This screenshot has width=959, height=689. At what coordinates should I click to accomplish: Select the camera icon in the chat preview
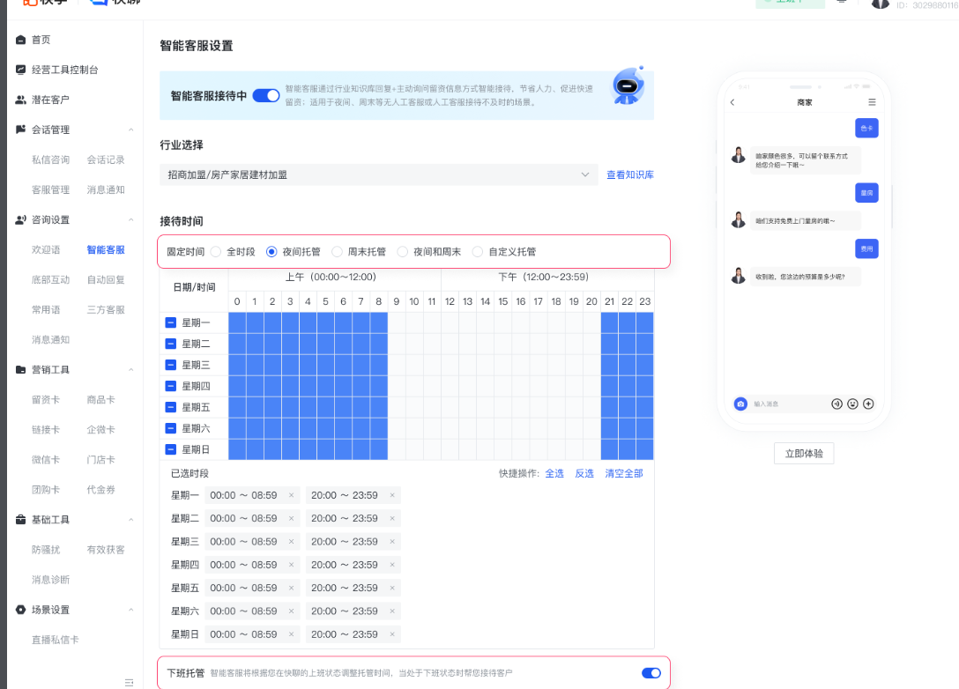(740, 404)
